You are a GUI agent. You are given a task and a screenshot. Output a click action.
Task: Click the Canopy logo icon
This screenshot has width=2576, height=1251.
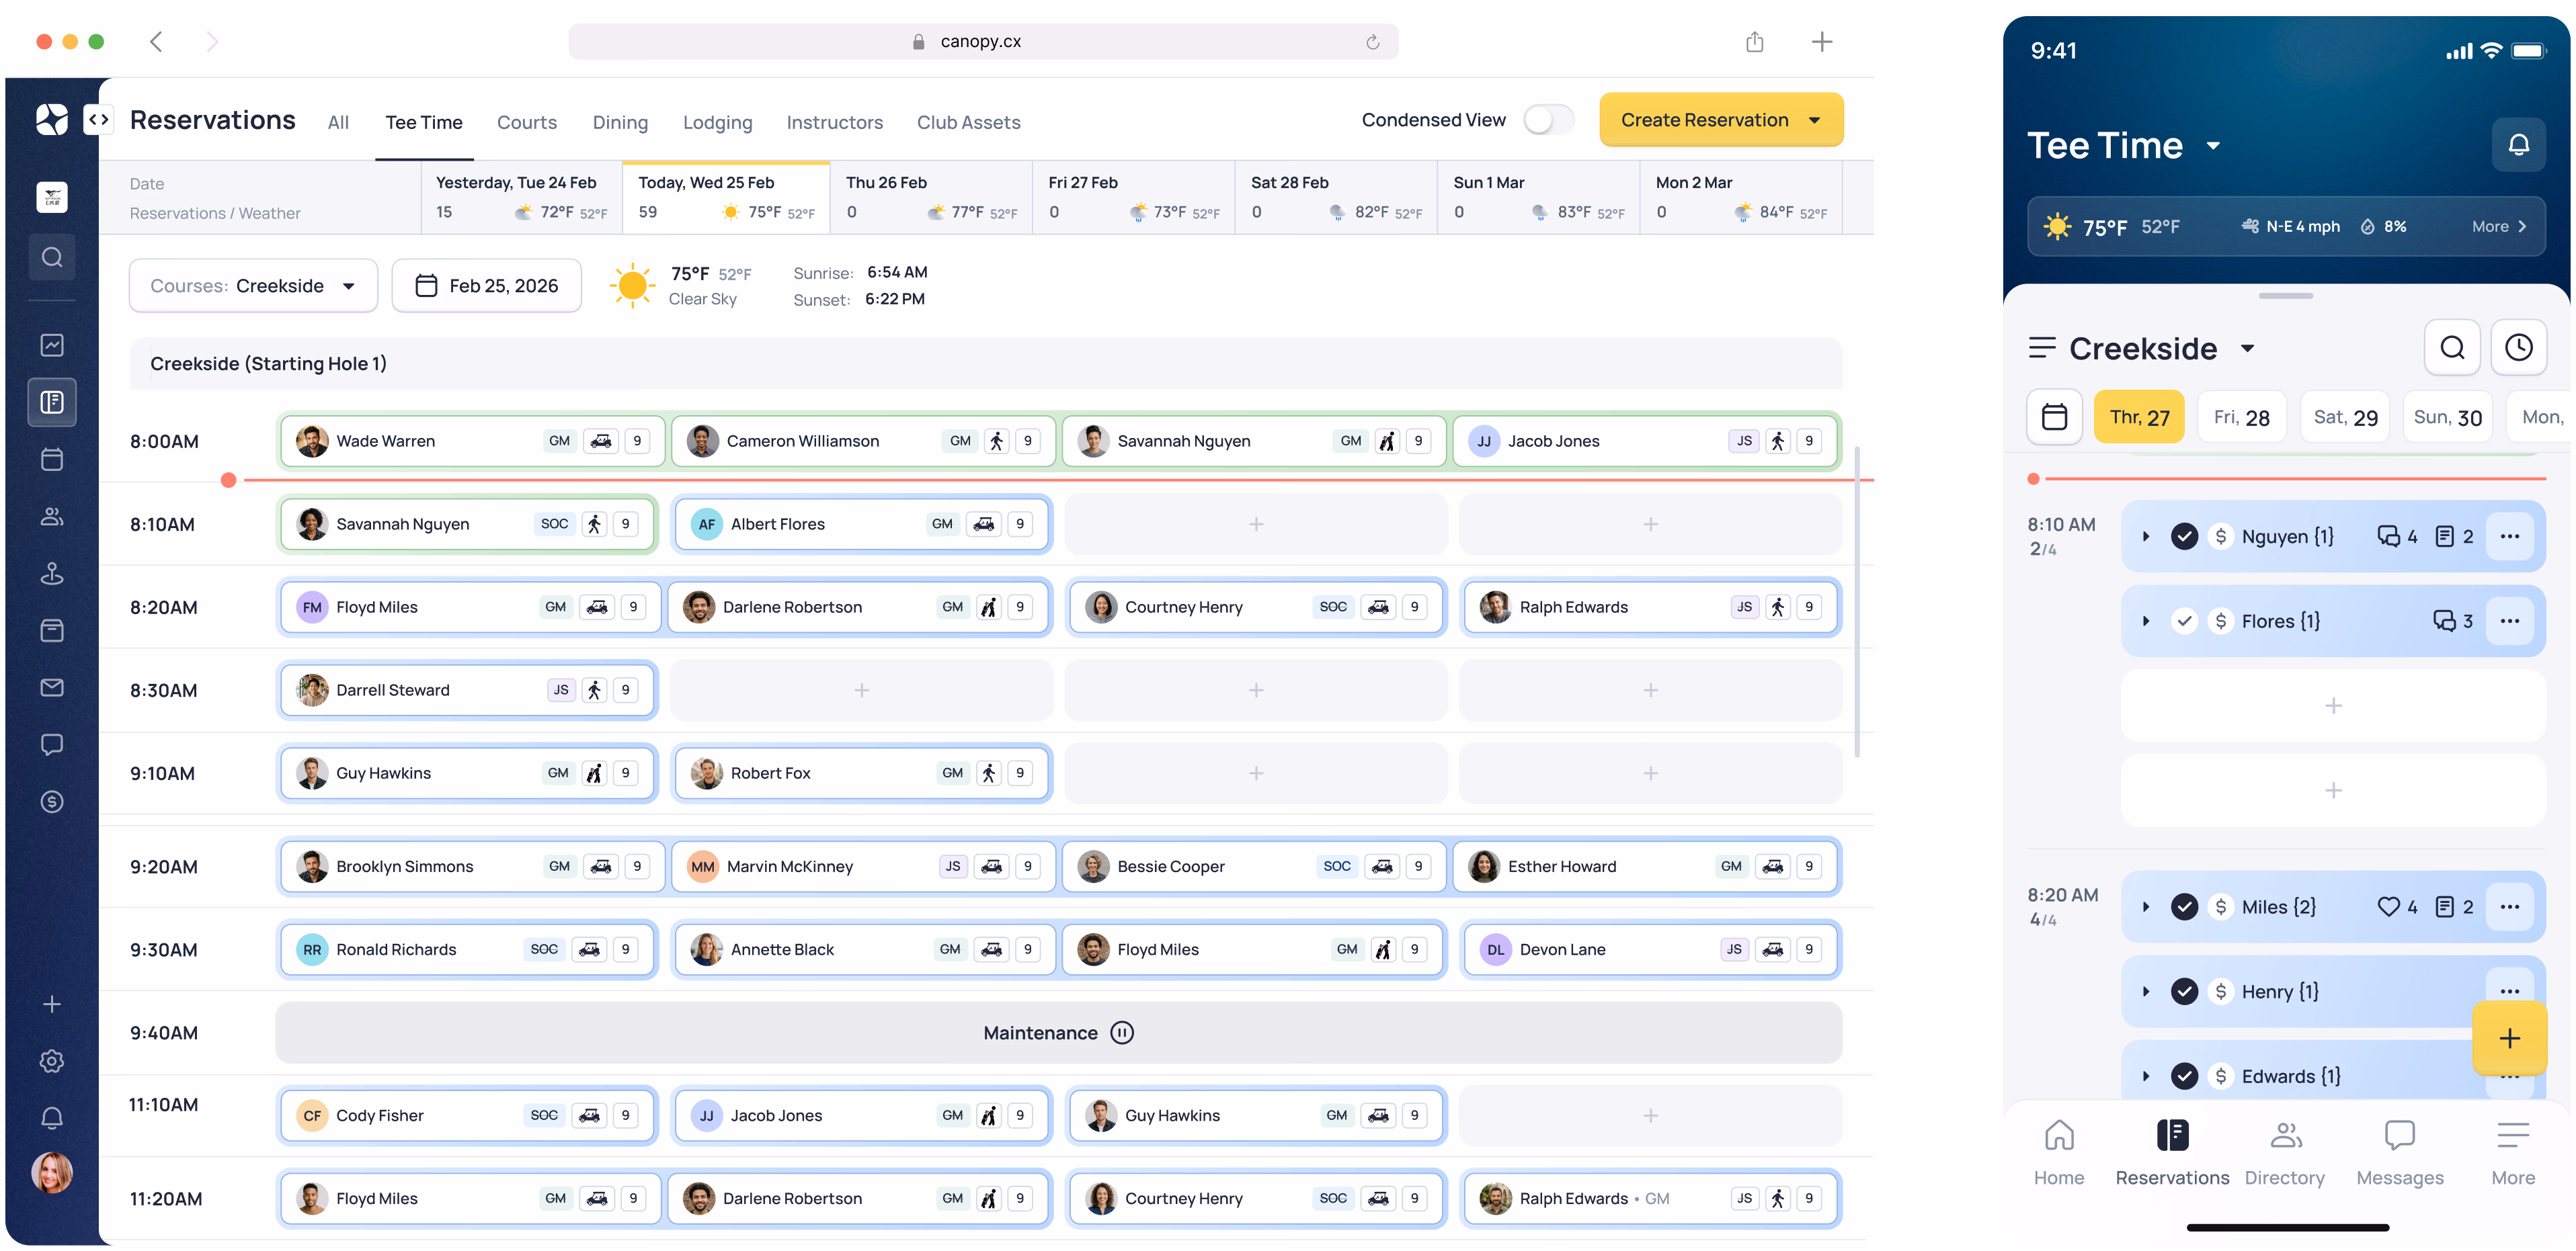point(52,120)
